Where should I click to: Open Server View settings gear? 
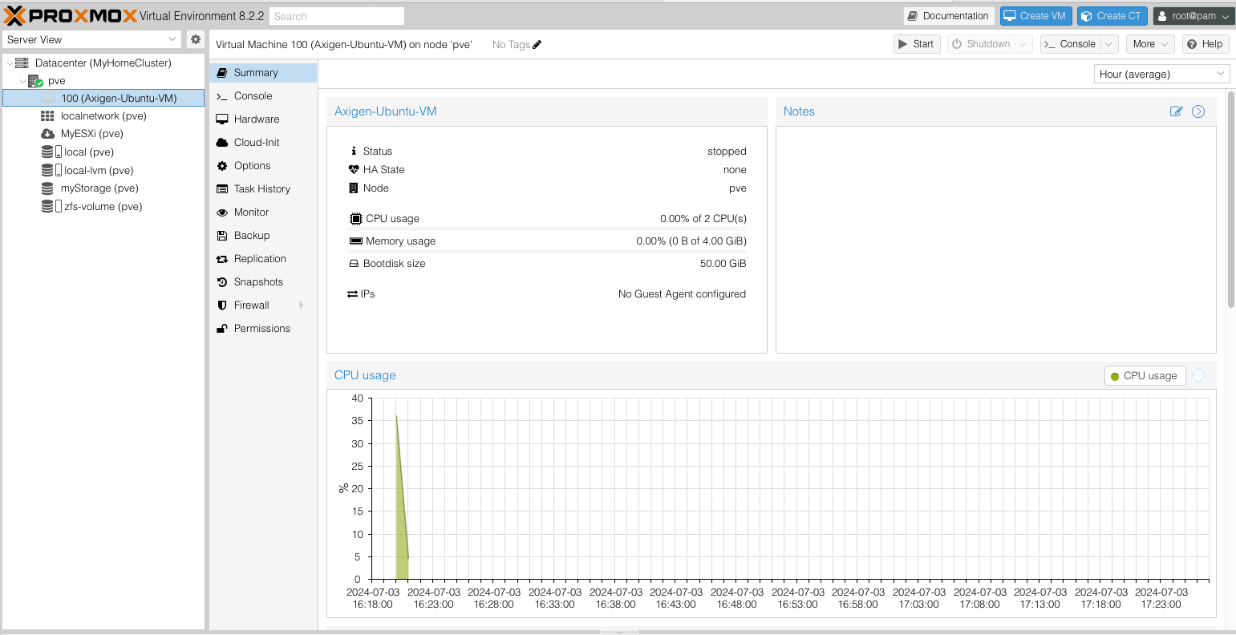click(195, 39)
